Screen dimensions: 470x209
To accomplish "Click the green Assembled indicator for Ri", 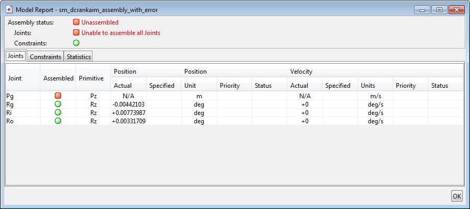I will (x=58, y=112).
